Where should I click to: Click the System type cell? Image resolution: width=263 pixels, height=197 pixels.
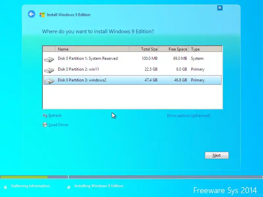(x=197, y=58)
